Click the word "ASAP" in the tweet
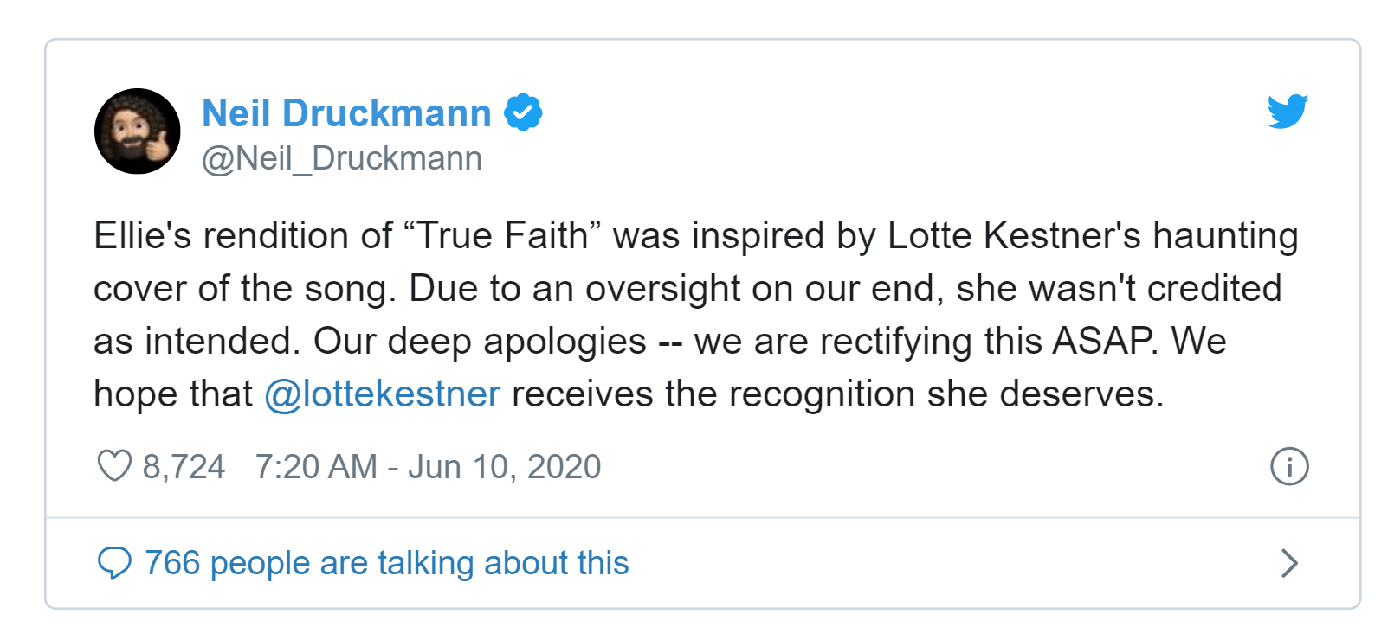The width and height of the screenshot is (1394, 640). pos(1105,342)
